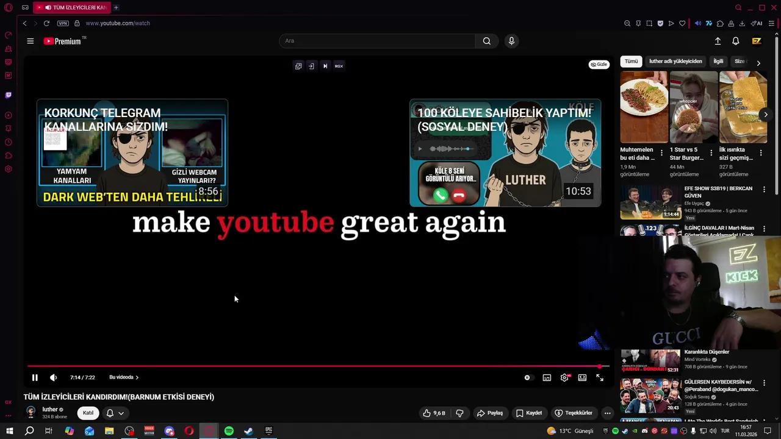Expand the 'Bu videoda' chapter chevron
Viewport: 781px width, 439px height.
coord(137,377)
